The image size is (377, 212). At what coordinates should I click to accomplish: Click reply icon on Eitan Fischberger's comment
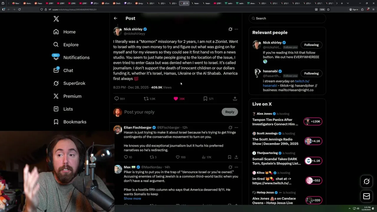(x=126, y=157)
